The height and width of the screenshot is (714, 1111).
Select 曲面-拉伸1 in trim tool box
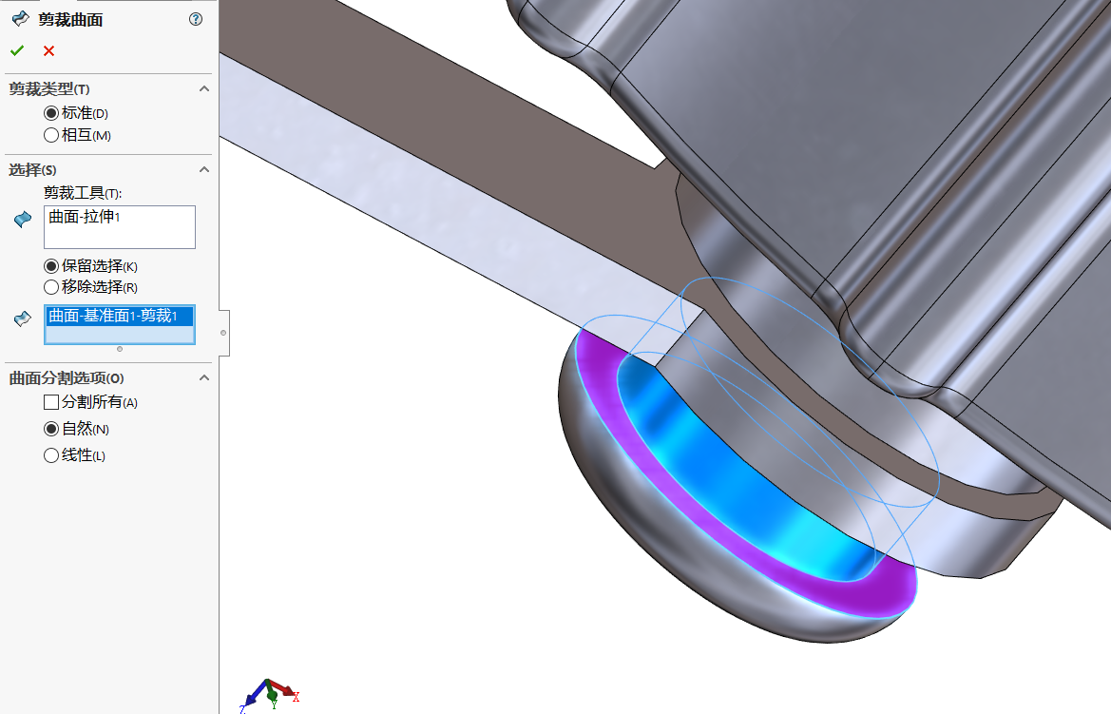click(x=85, y=217)
